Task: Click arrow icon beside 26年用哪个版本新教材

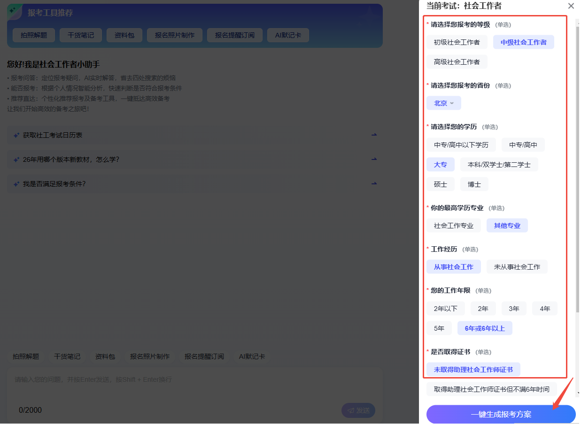Action: [x=374, y=159]
